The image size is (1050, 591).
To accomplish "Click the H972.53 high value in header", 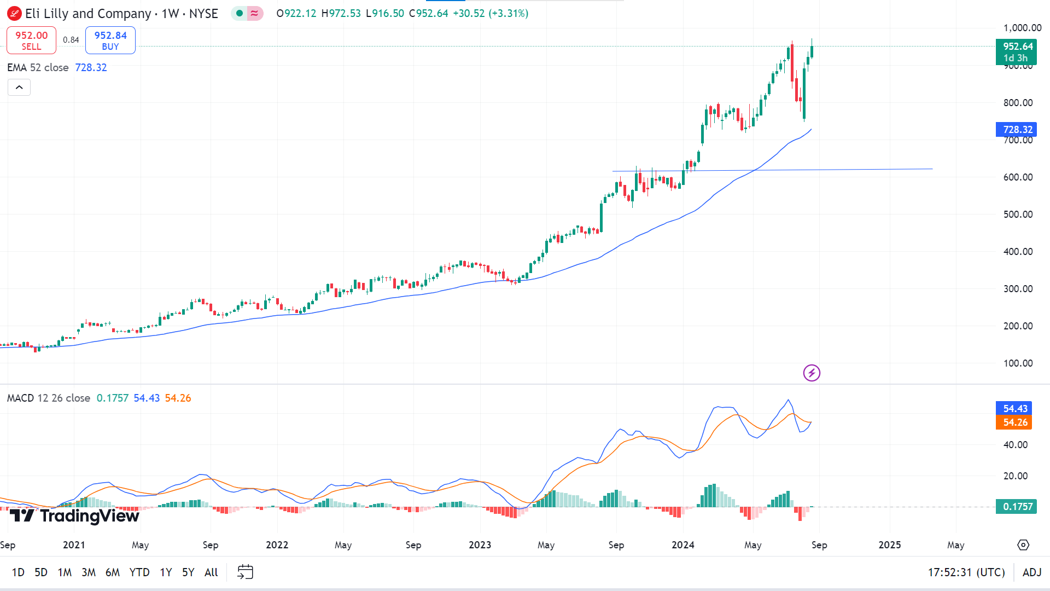I will (341, 13).
